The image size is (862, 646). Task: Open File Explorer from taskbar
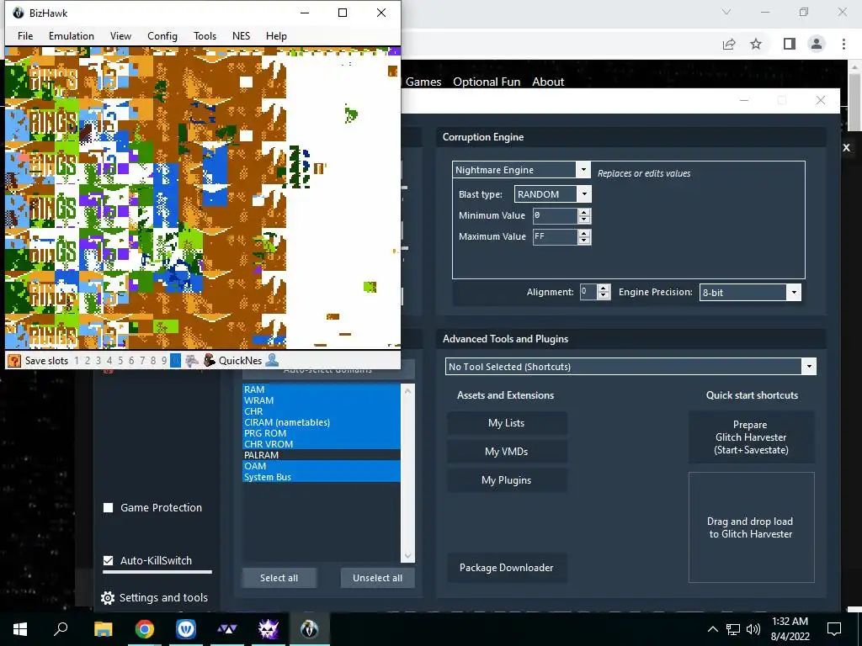point(103,629)
